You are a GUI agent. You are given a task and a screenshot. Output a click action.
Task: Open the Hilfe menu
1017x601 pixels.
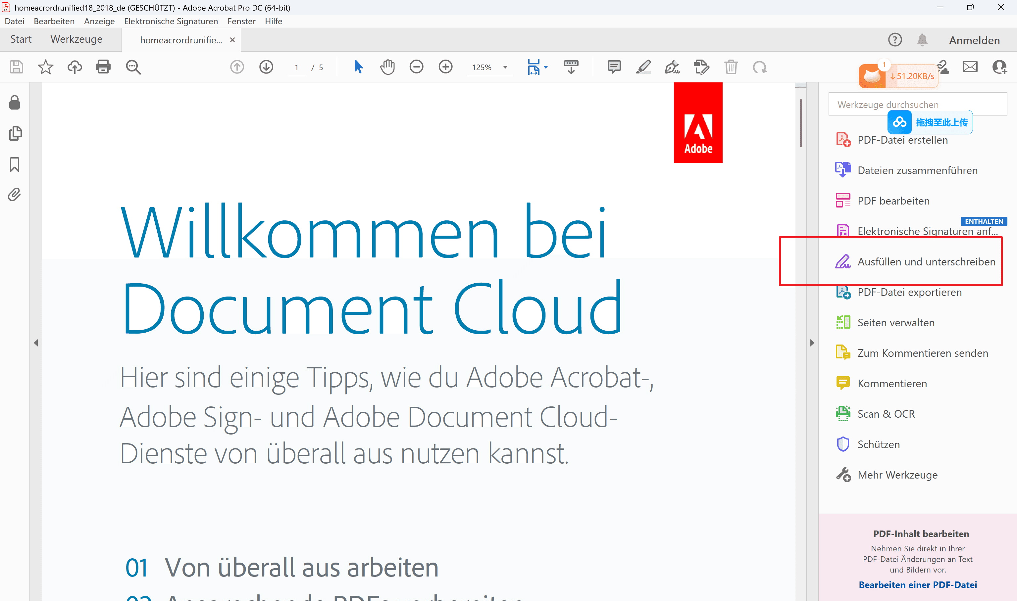(274, 21)
